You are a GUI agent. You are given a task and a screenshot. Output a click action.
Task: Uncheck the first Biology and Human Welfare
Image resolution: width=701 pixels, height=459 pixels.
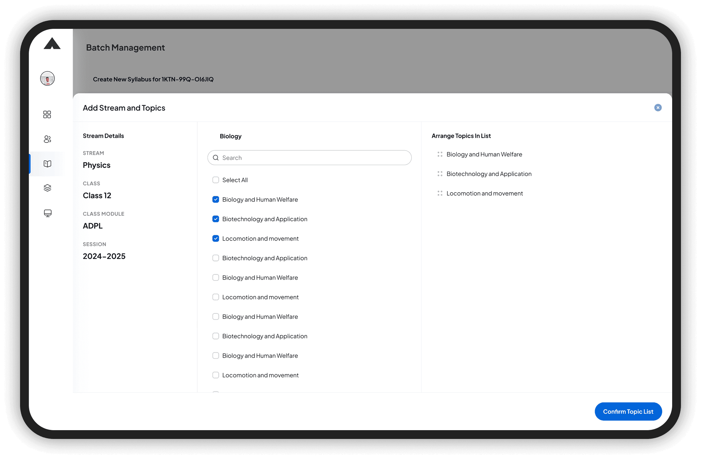(x=216, y=199)
